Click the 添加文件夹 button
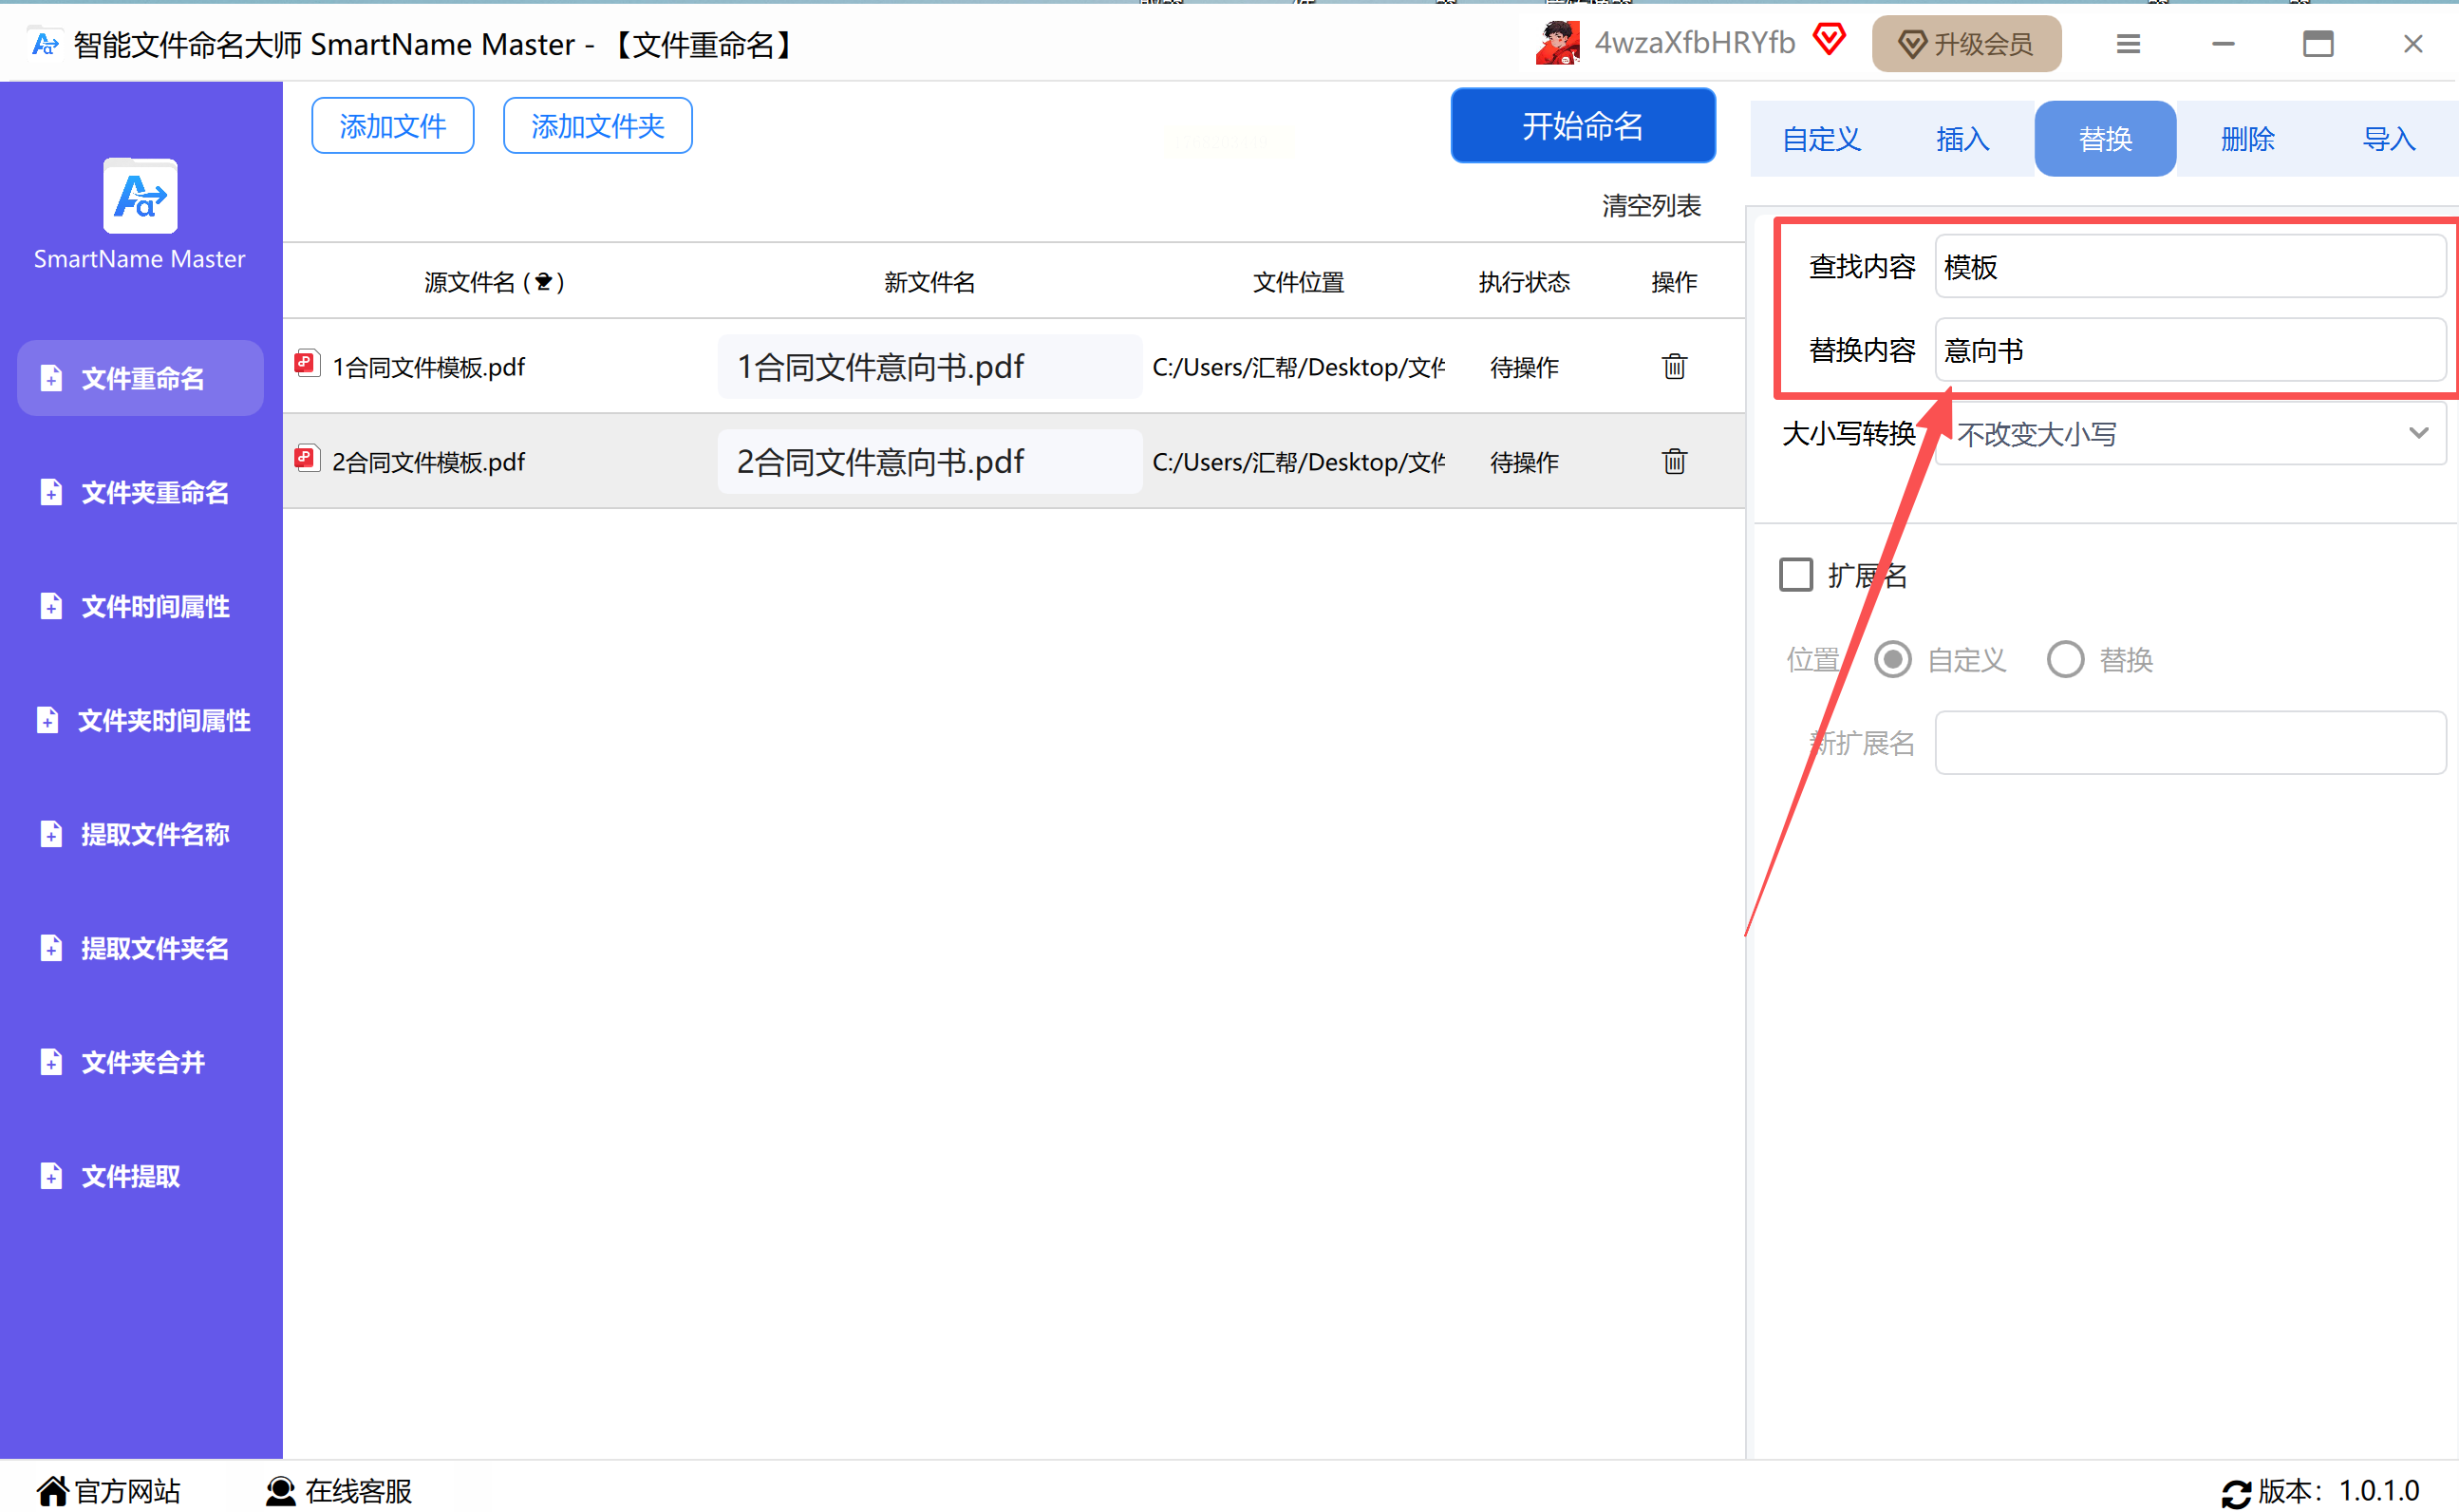2459x1512 pixels. click(597, 126)
